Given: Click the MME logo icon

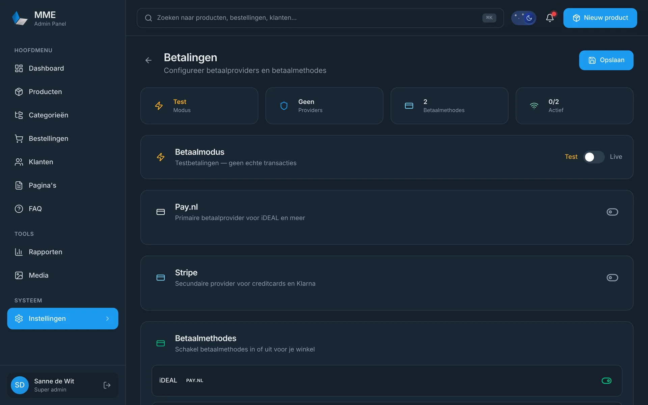Looking at the screenshot, I should [20, 18].
